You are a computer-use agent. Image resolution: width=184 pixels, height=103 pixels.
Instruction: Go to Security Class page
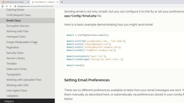click(x=15, y=53)
